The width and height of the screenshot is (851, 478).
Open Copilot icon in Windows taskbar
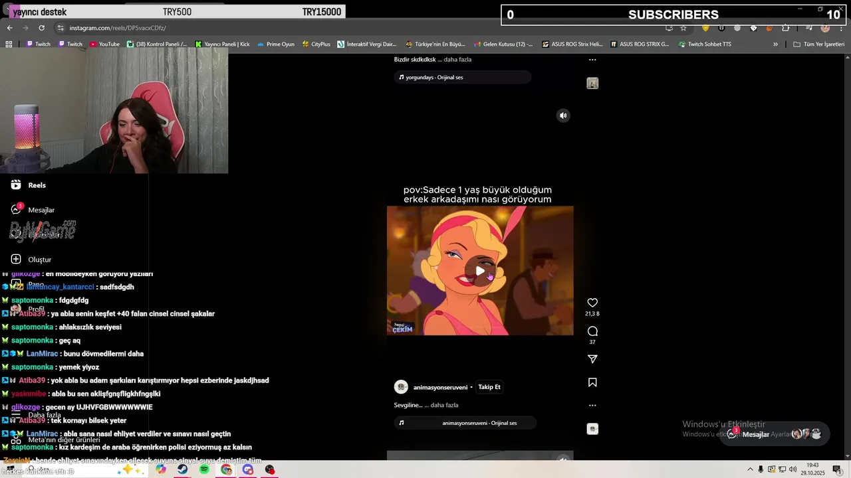[160, 469]
